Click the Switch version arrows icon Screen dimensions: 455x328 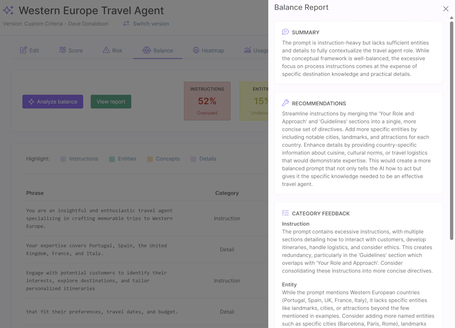pyautogui.click(x=126, y=23)
